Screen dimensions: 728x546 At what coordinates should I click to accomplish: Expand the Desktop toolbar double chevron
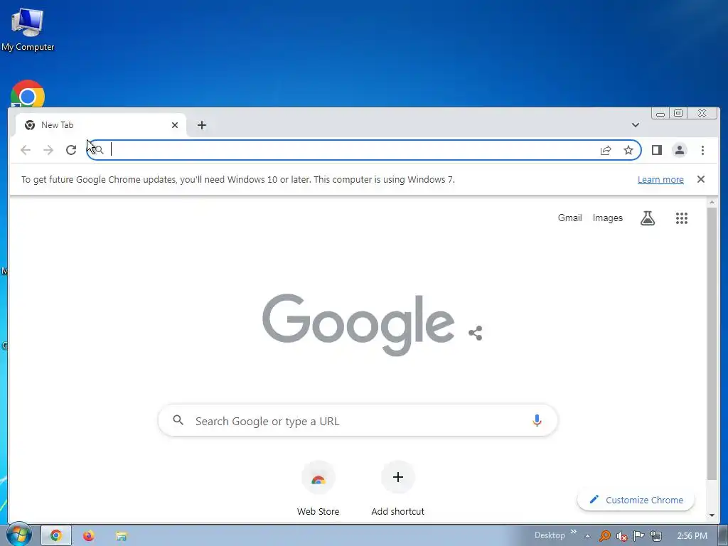coord(574,532)
